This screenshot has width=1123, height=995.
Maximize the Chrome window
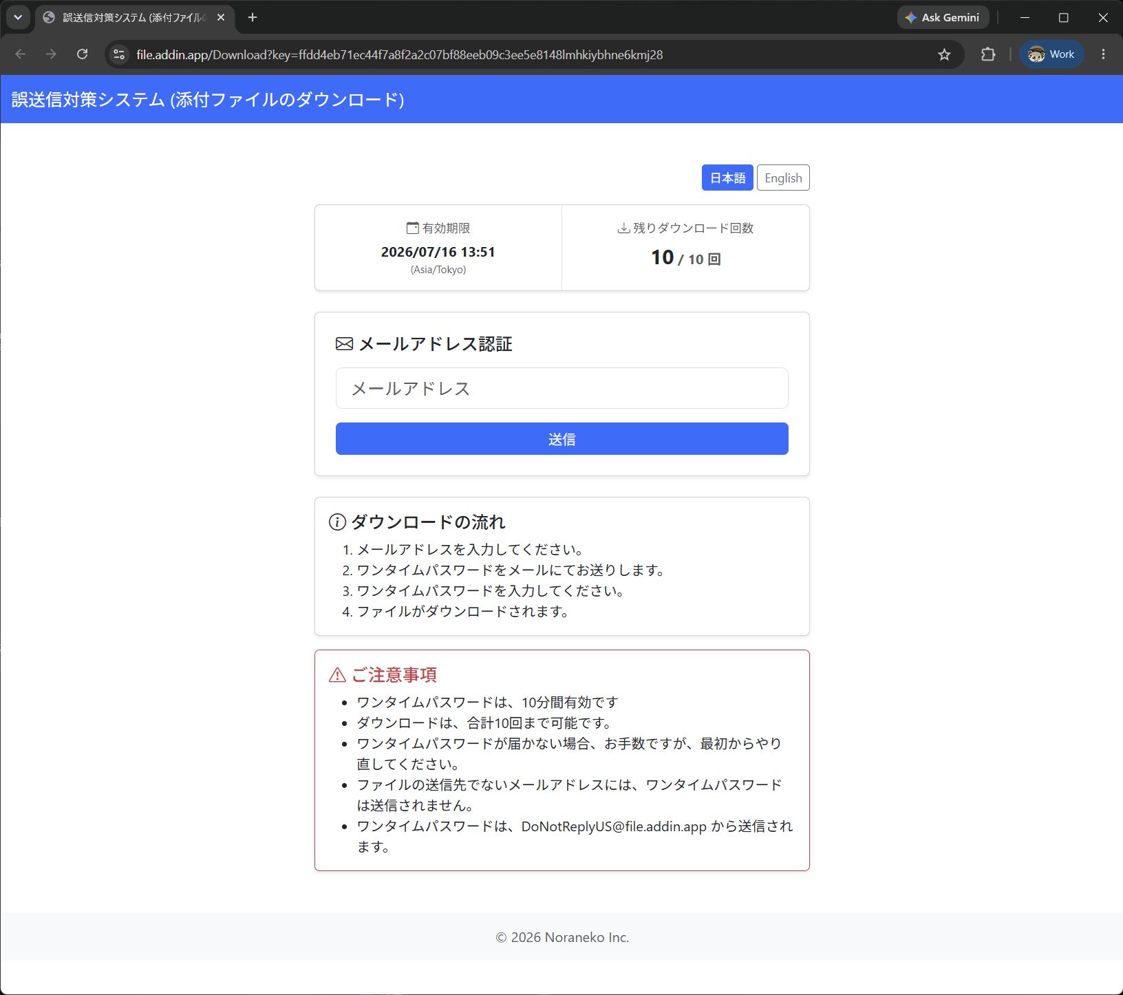coord(1064,17)
